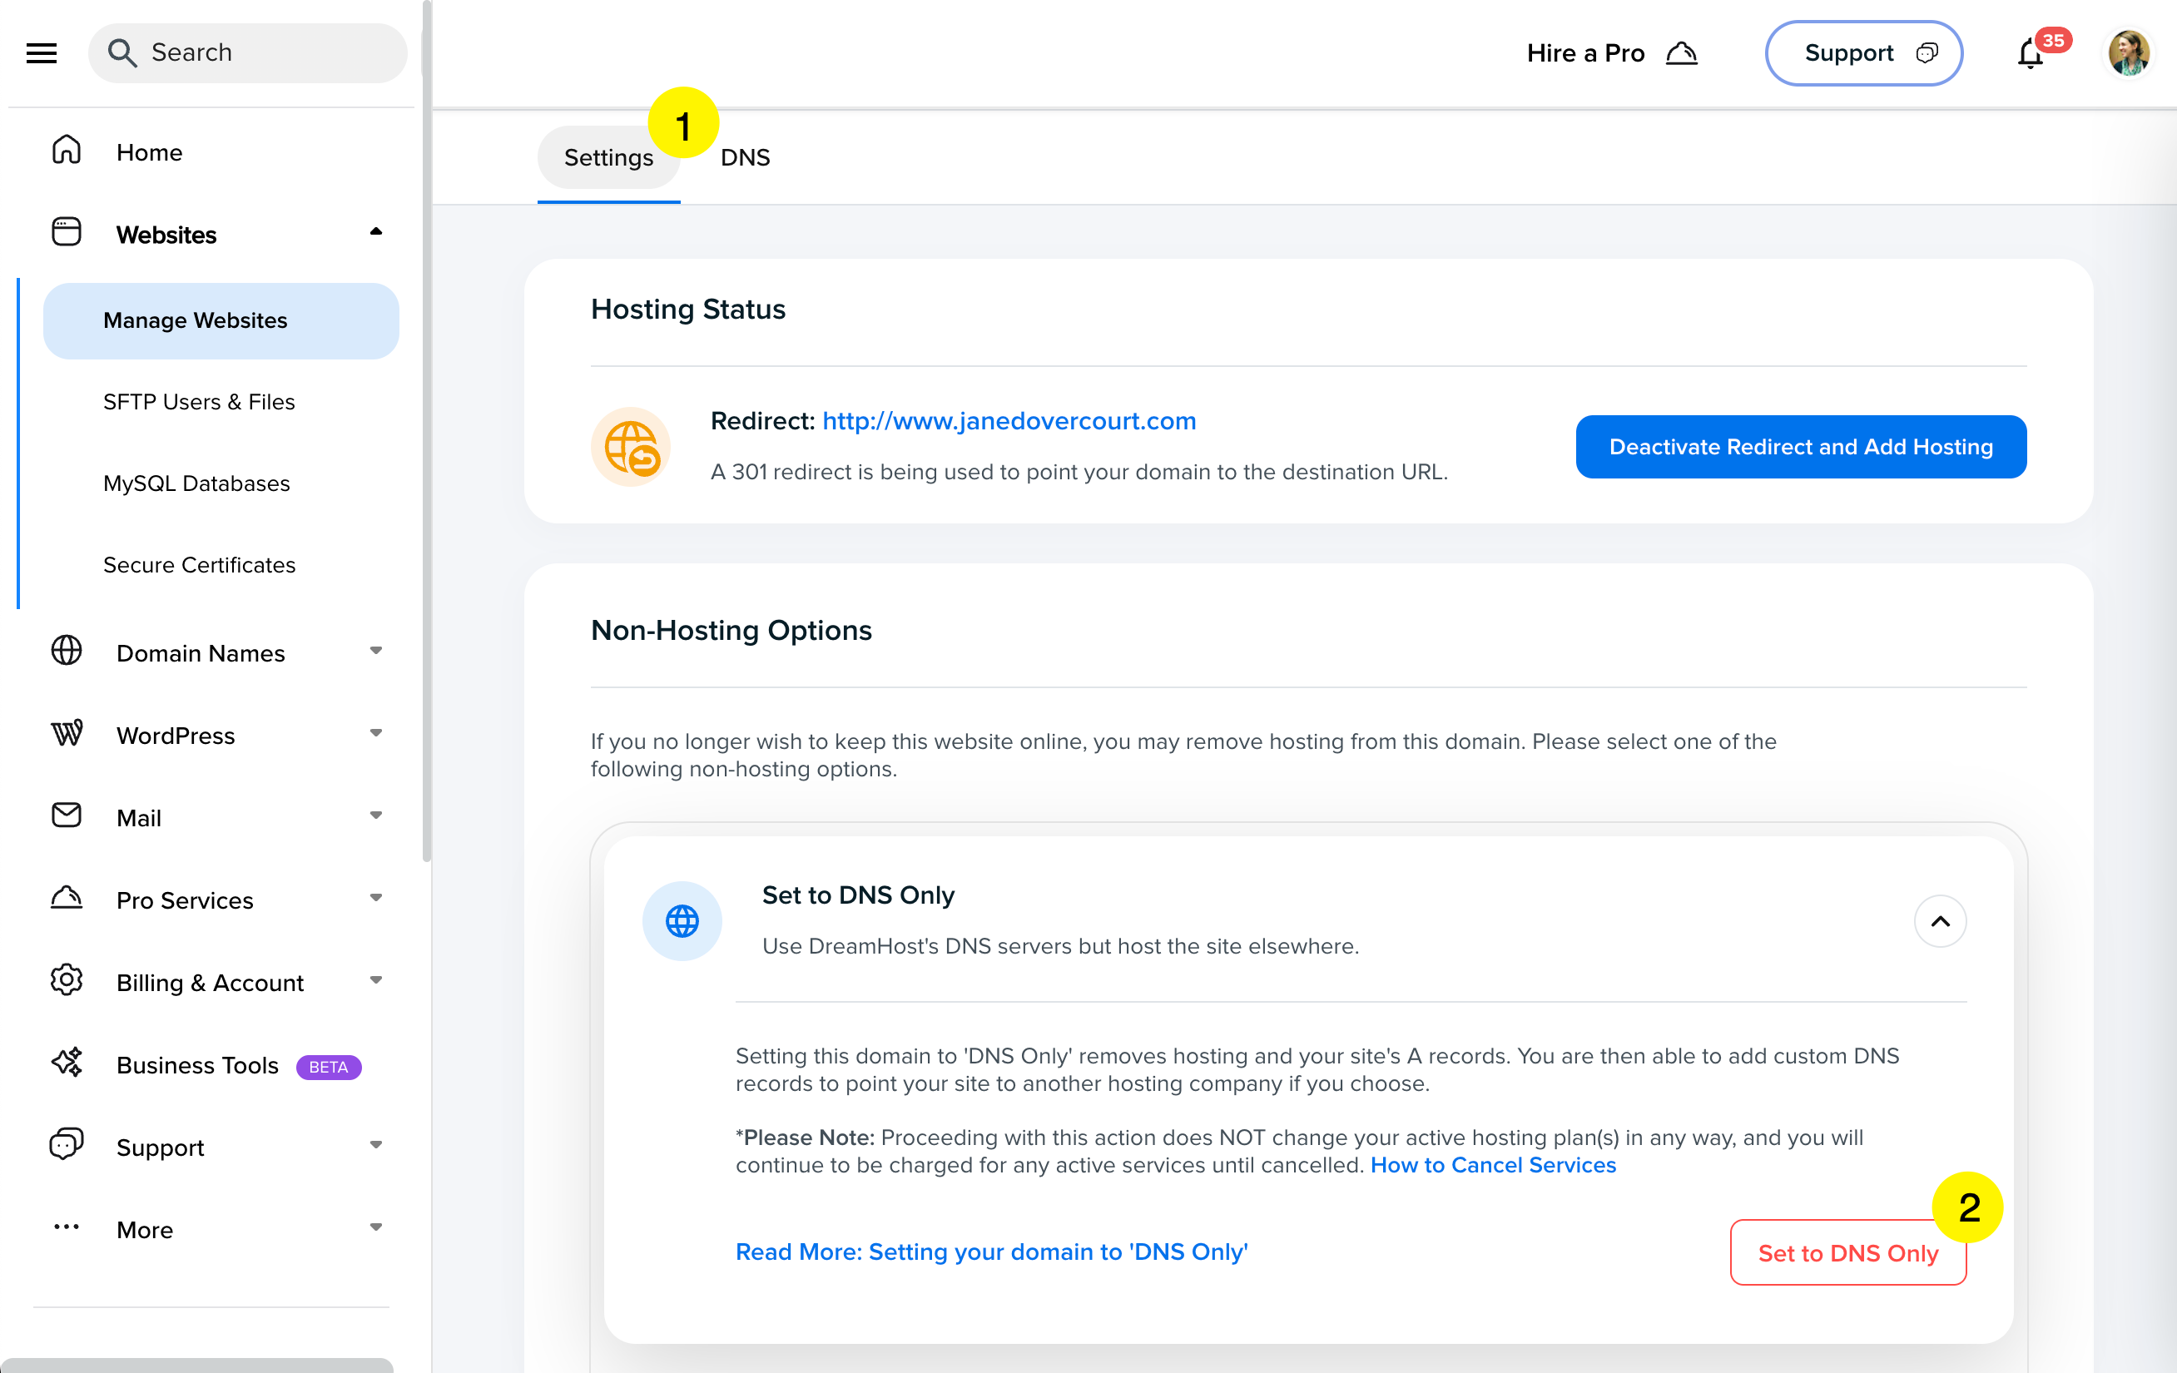
Task: Expand the Pro Services menu
Action: (375, 899)
